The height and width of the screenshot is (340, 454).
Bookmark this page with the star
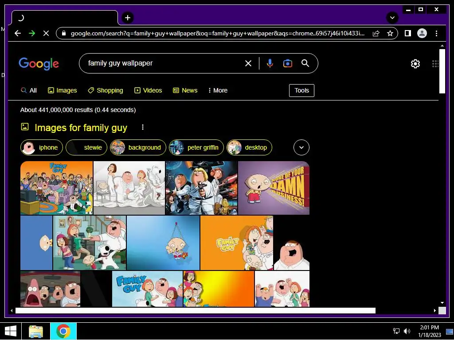coord(390,33)
